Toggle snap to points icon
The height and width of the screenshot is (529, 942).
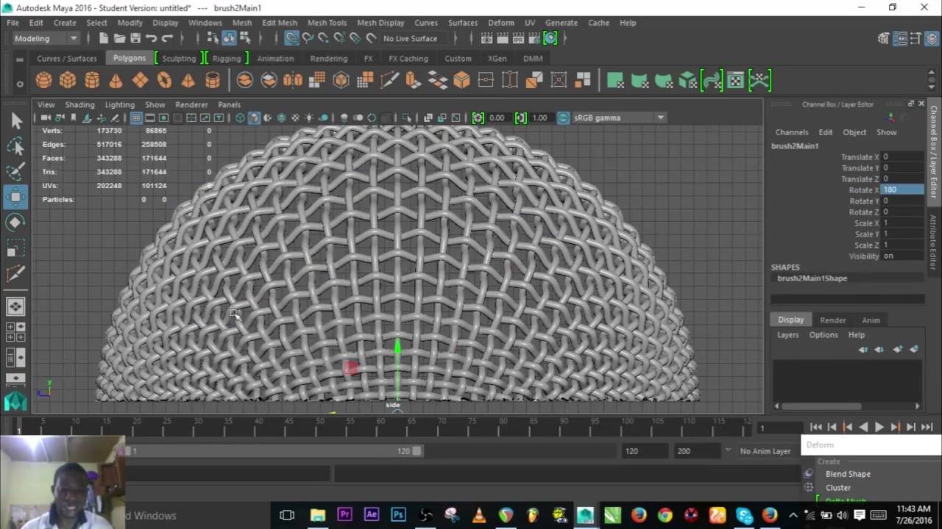pos(323,38)
